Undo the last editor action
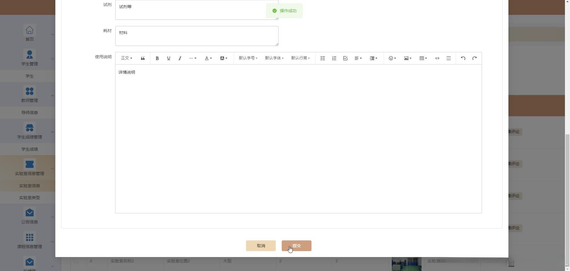Screen dimensions: 570x271 [463, 58]
